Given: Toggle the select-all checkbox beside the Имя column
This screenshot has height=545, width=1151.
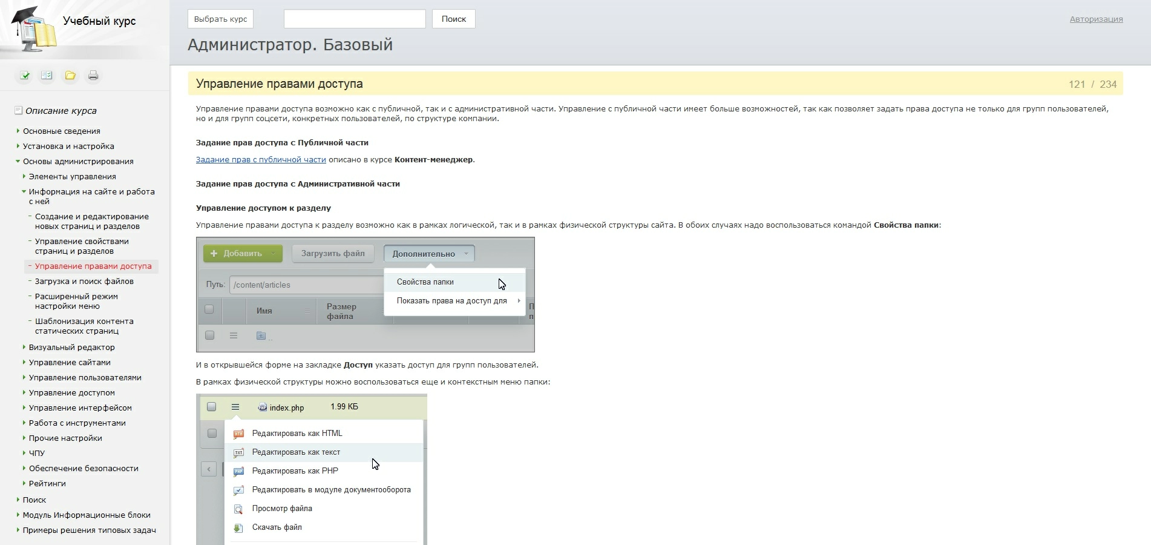Looking at the screenshot, I should coord(209,309).
